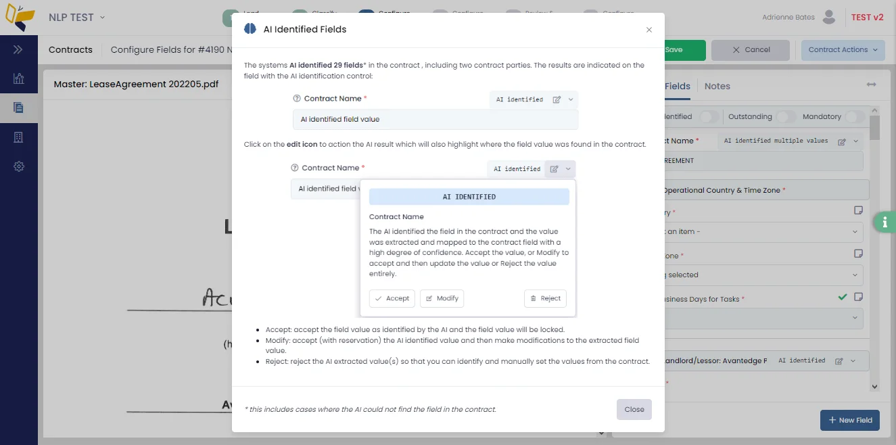The height and width of the screenshot is (445, 896).
Task: Click the up arrow of the fields panel scrollbar
Action: [874, 110]
